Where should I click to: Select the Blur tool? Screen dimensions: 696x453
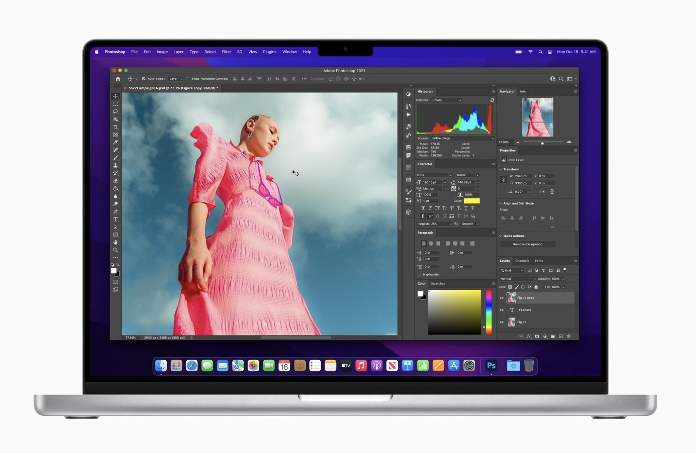[116, 196]
